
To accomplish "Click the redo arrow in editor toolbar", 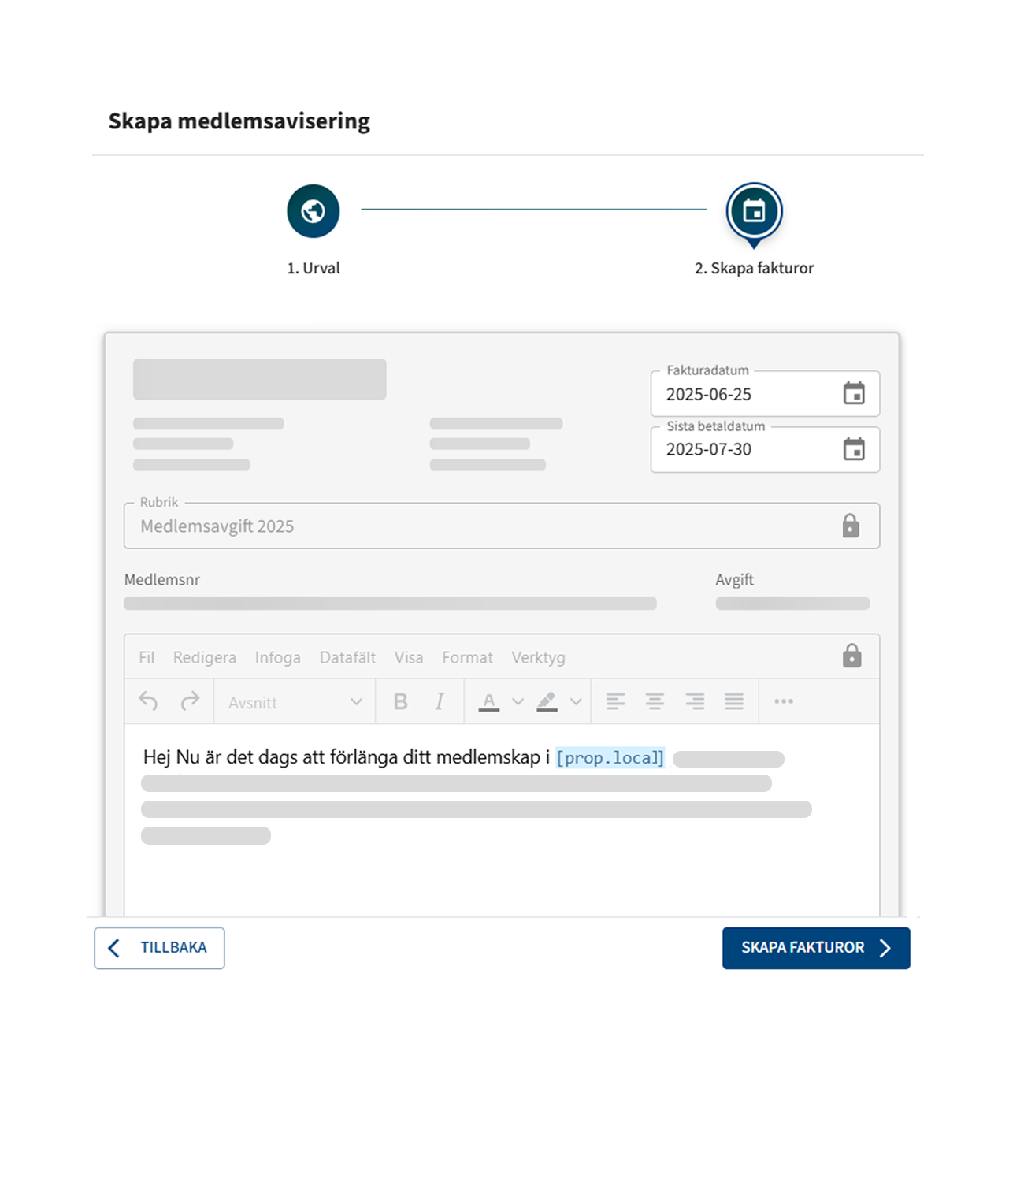I will [190, 701].
